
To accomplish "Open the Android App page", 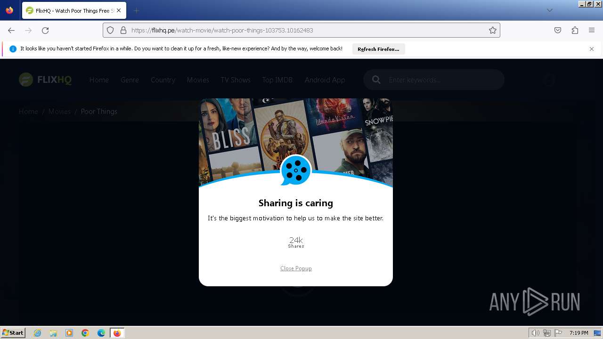I will coord(325,80).
